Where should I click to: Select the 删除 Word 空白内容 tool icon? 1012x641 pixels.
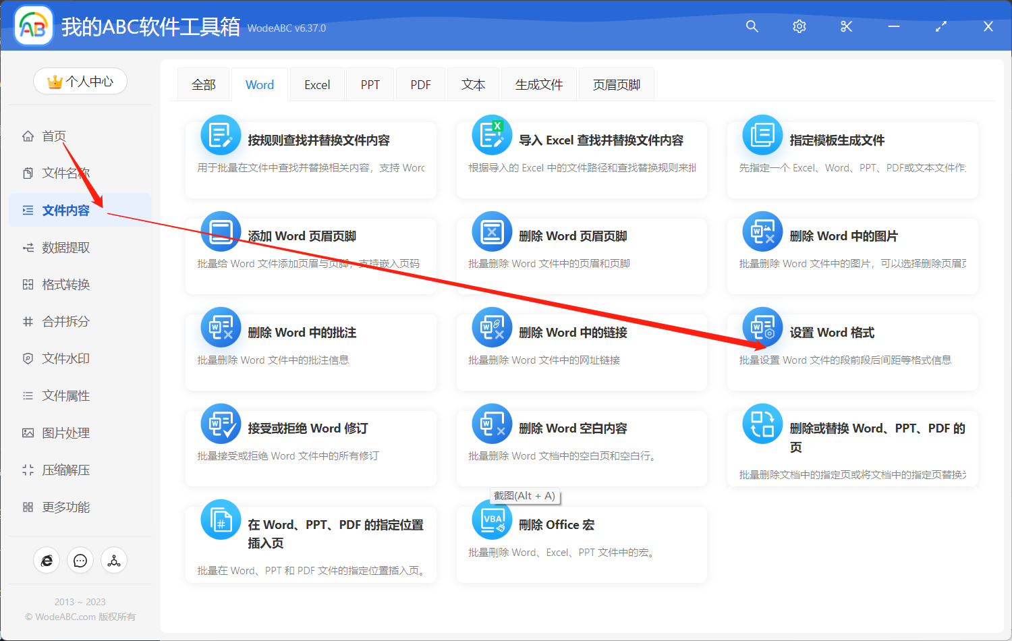492,423
